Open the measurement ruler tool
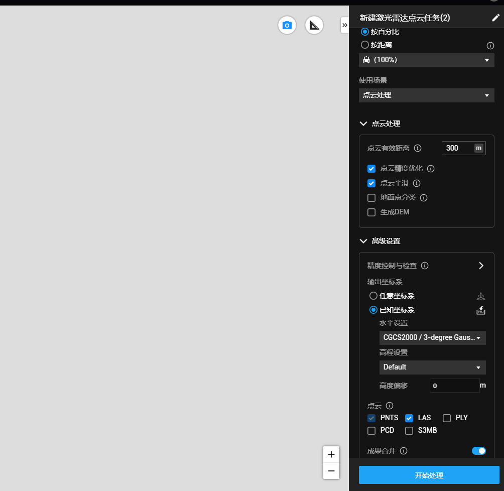Screen dimensions: 504x491 (314, 25)
